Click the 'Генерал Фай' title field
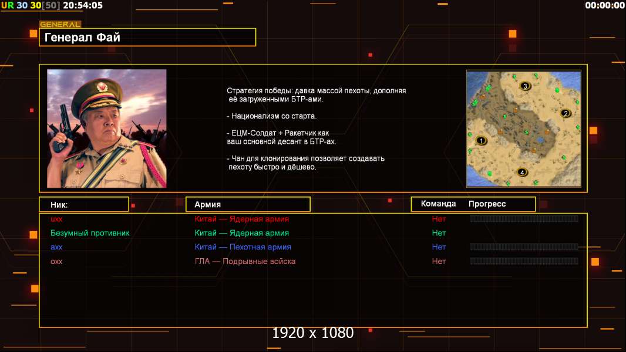The image size is (626, 352). click(147, 37)
